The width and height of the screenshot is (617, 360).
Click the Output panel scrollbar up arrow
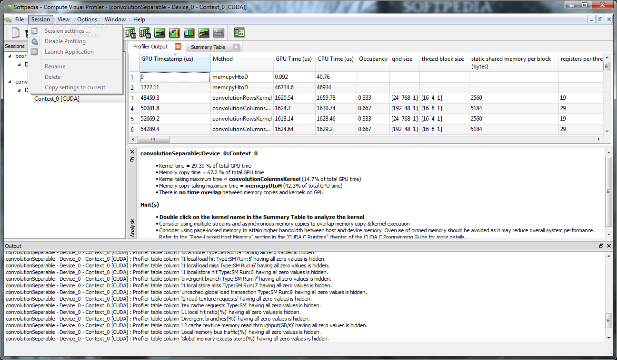point(608,256)
